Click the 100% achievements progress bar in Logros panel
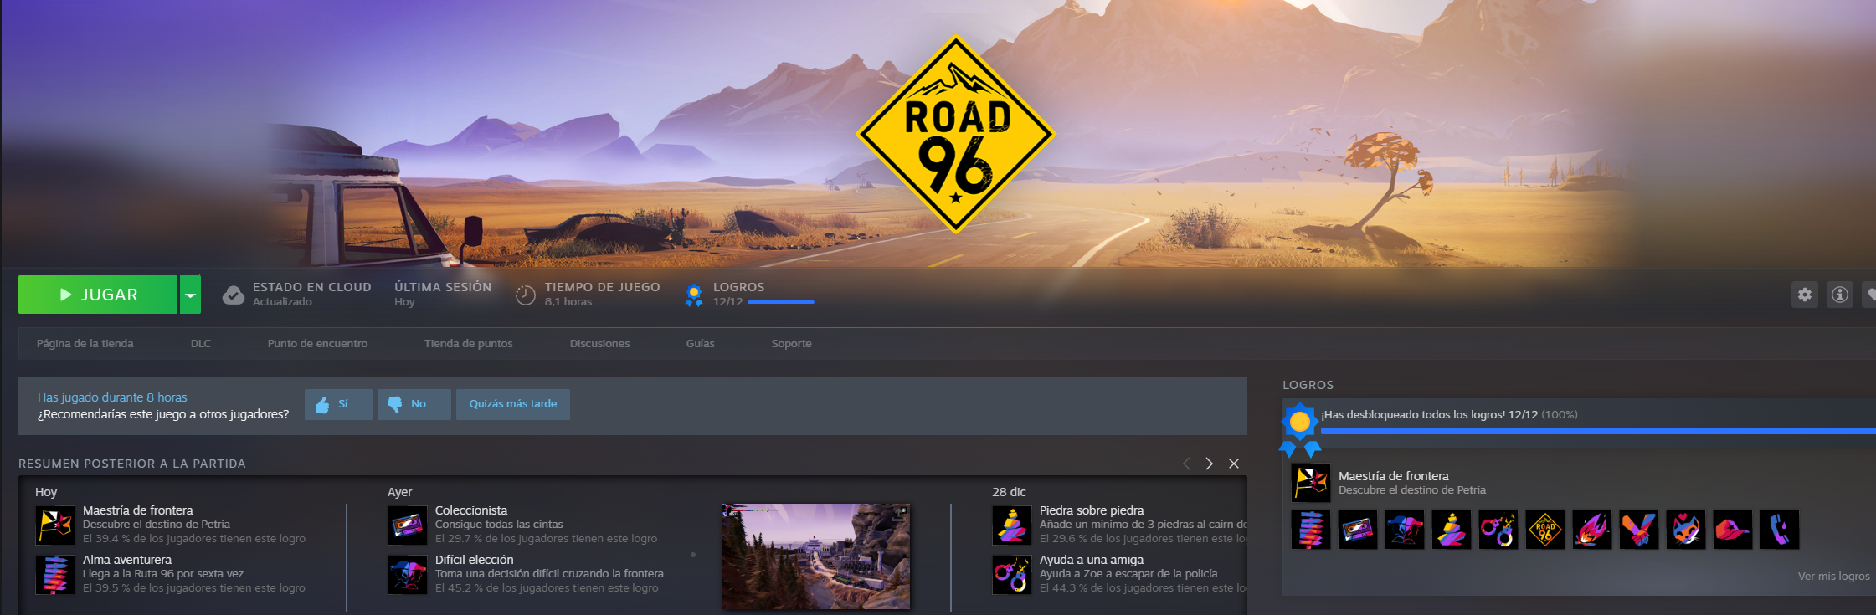The image size is (1876, 615). pyautogui.click(x=1598, y=431)
